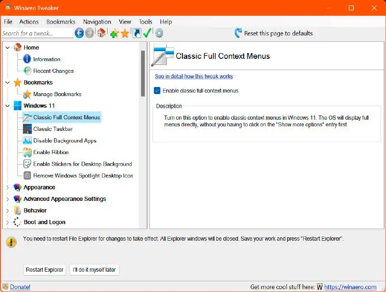Open See in detail how this tweak works
The width and height of the screenshot is (386, 292).
(194, 76)
